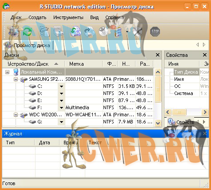
Task: Open the dropdown arrow on the E: row
Action: (61, 100)
